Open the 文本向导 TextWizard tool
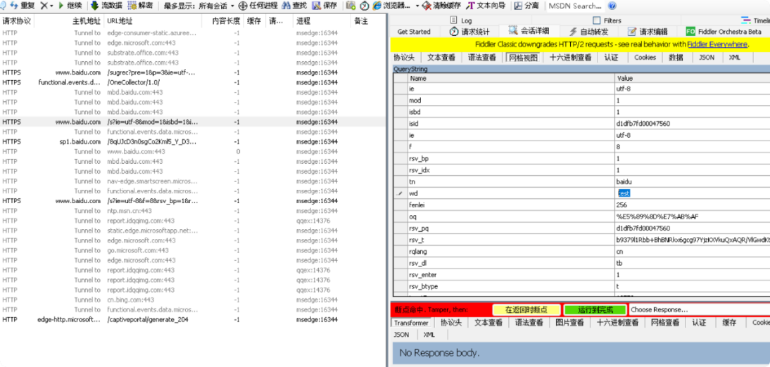This screenshot has height=367, width=770. tap(485, 6)
